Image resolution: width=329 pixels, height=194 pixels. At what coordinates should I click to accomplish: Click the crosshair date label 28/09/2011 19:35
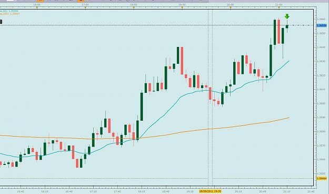coord(210,191)
